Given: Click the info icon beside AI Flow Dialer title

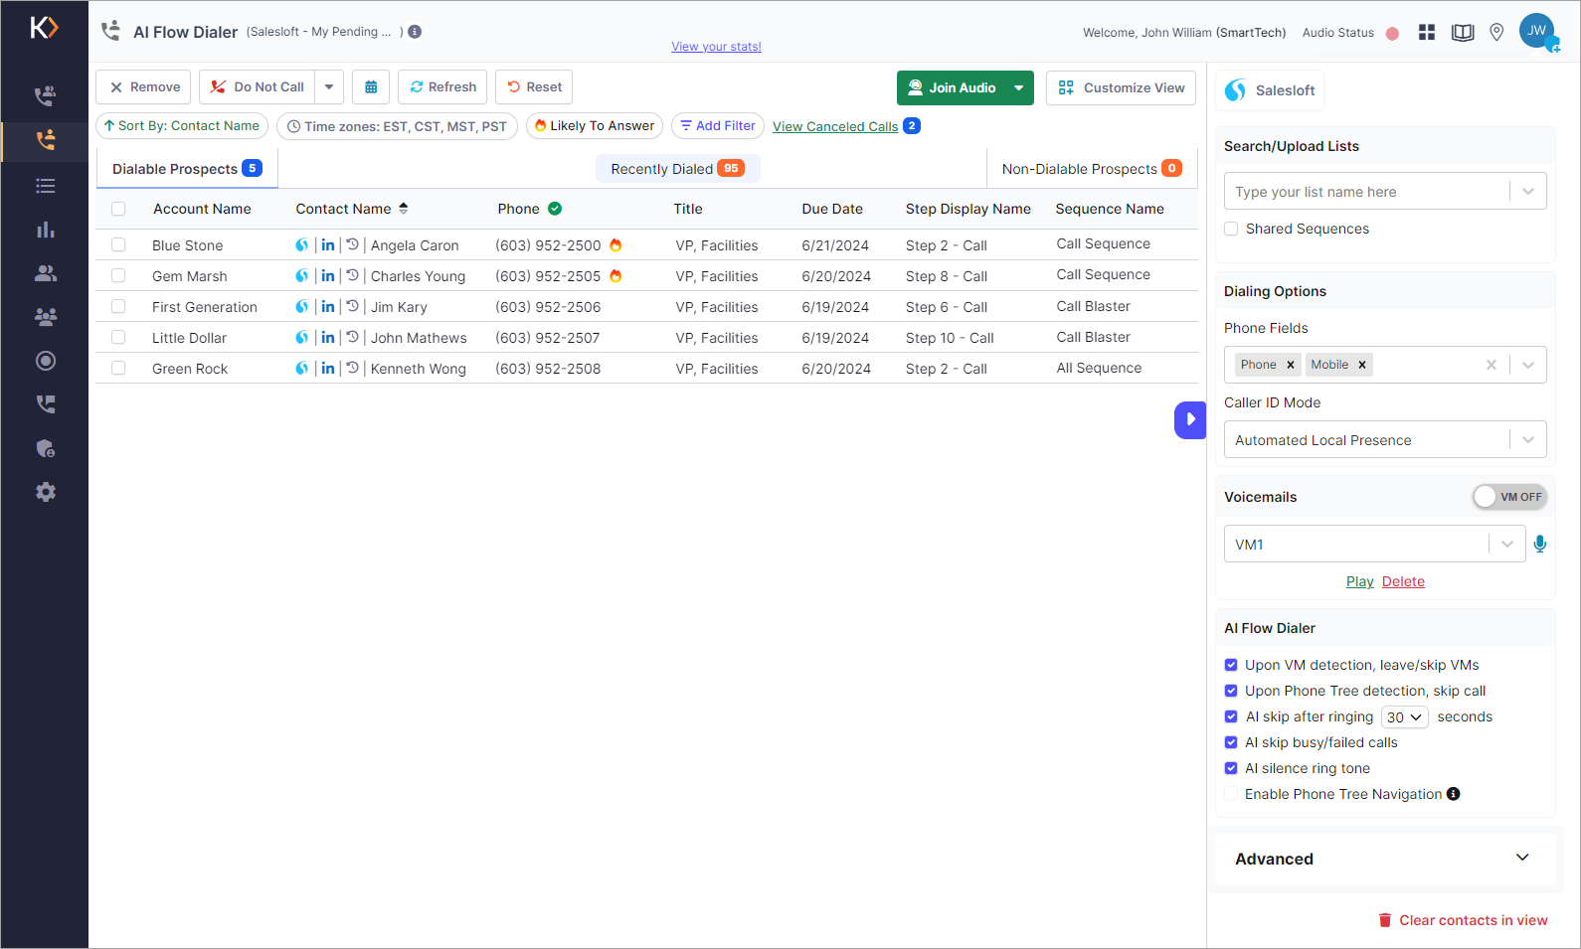Looking at the screenshot, I should (x=415, y=32).
